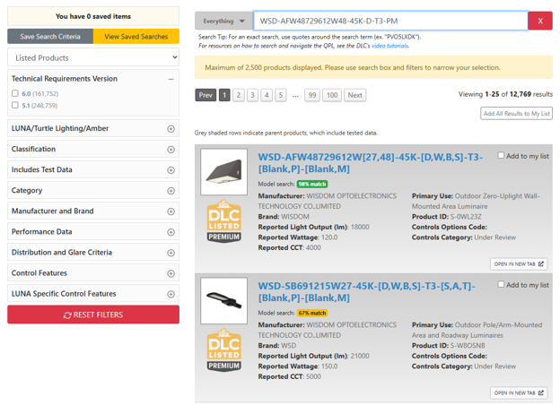560x405 pixels.
Task: Open WSD-SB691215W27 result in new tab
Action: pyautogui.click(x=519, y=392)
